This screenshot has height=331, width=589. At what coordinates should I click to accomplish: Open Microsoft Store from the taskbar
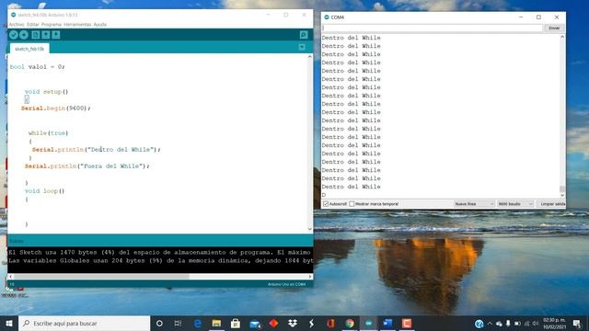pyautogui.click(x=236, y=323)
